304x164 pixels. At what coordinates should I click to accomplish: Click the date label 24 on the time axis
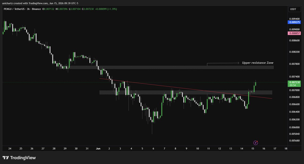coord(10,149)
